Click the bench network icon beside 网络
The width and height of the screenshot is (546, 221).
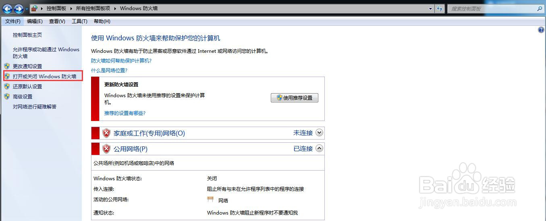point(210,200)
